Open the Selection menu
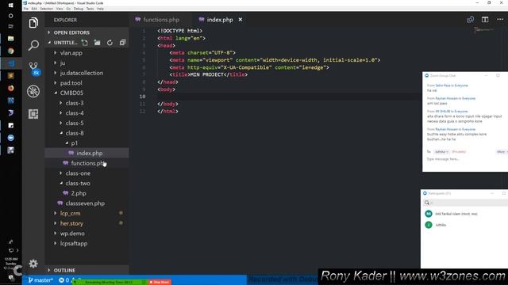Viewport: 508px width, 285px height. click(47, 9)
